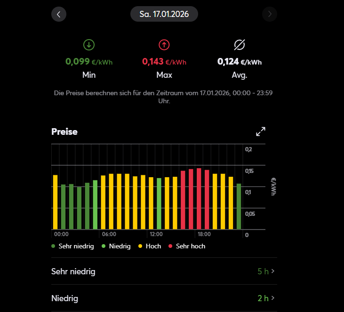Click the 00:00 axis label
The height and width of the screenshot is (312, 344).
pos(61,234)
